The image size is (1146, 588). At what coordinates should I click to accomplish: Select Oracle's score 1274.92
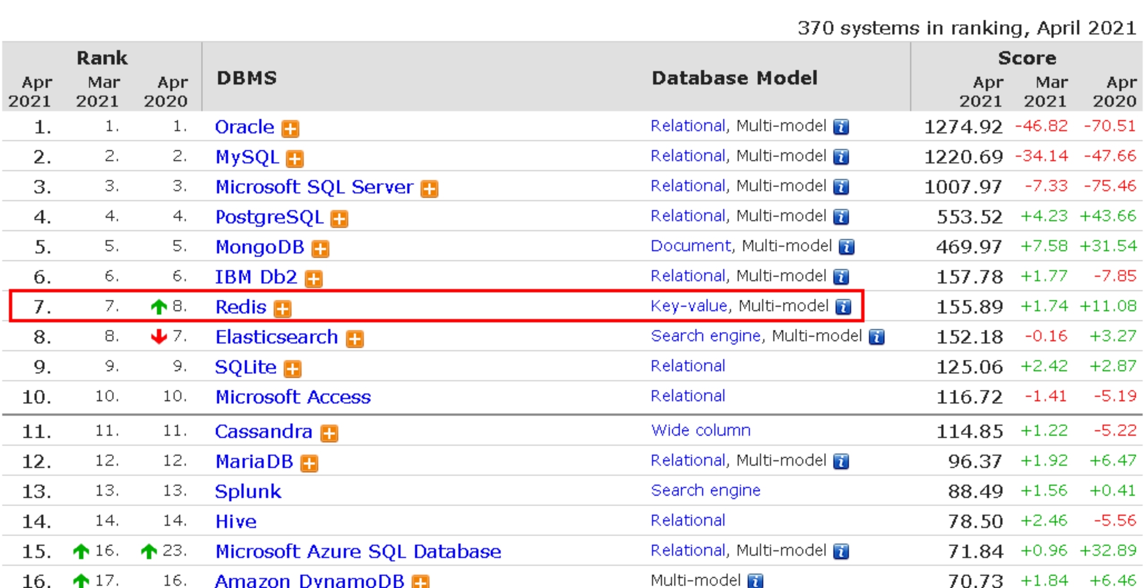963,127
